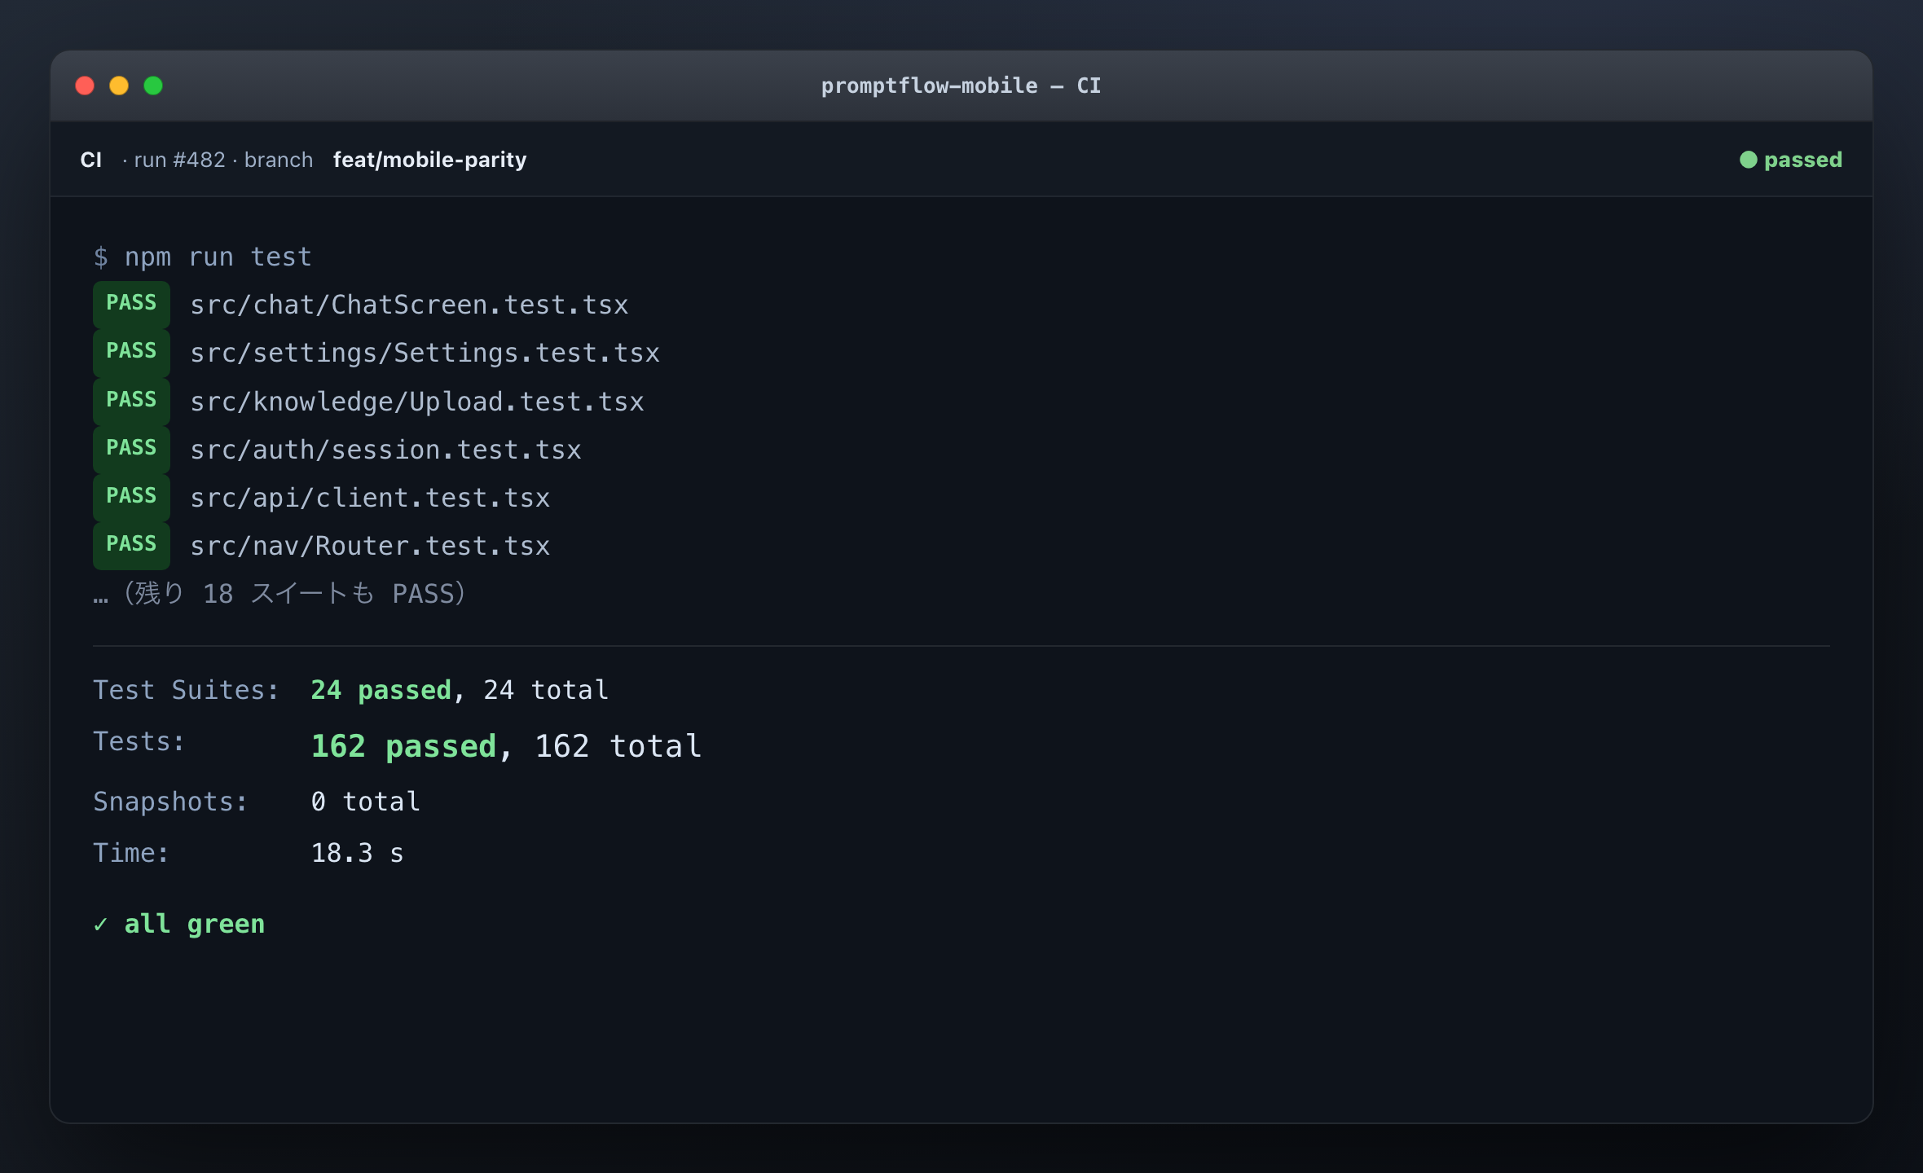Click src/api/client.test.tsx file path
Viewport: 1923px width, 1173px height.
click(x=370, y=499)
